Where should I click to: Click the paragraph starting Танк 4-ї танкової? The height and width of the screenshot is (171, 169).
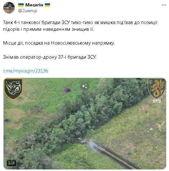pos(80,26)
